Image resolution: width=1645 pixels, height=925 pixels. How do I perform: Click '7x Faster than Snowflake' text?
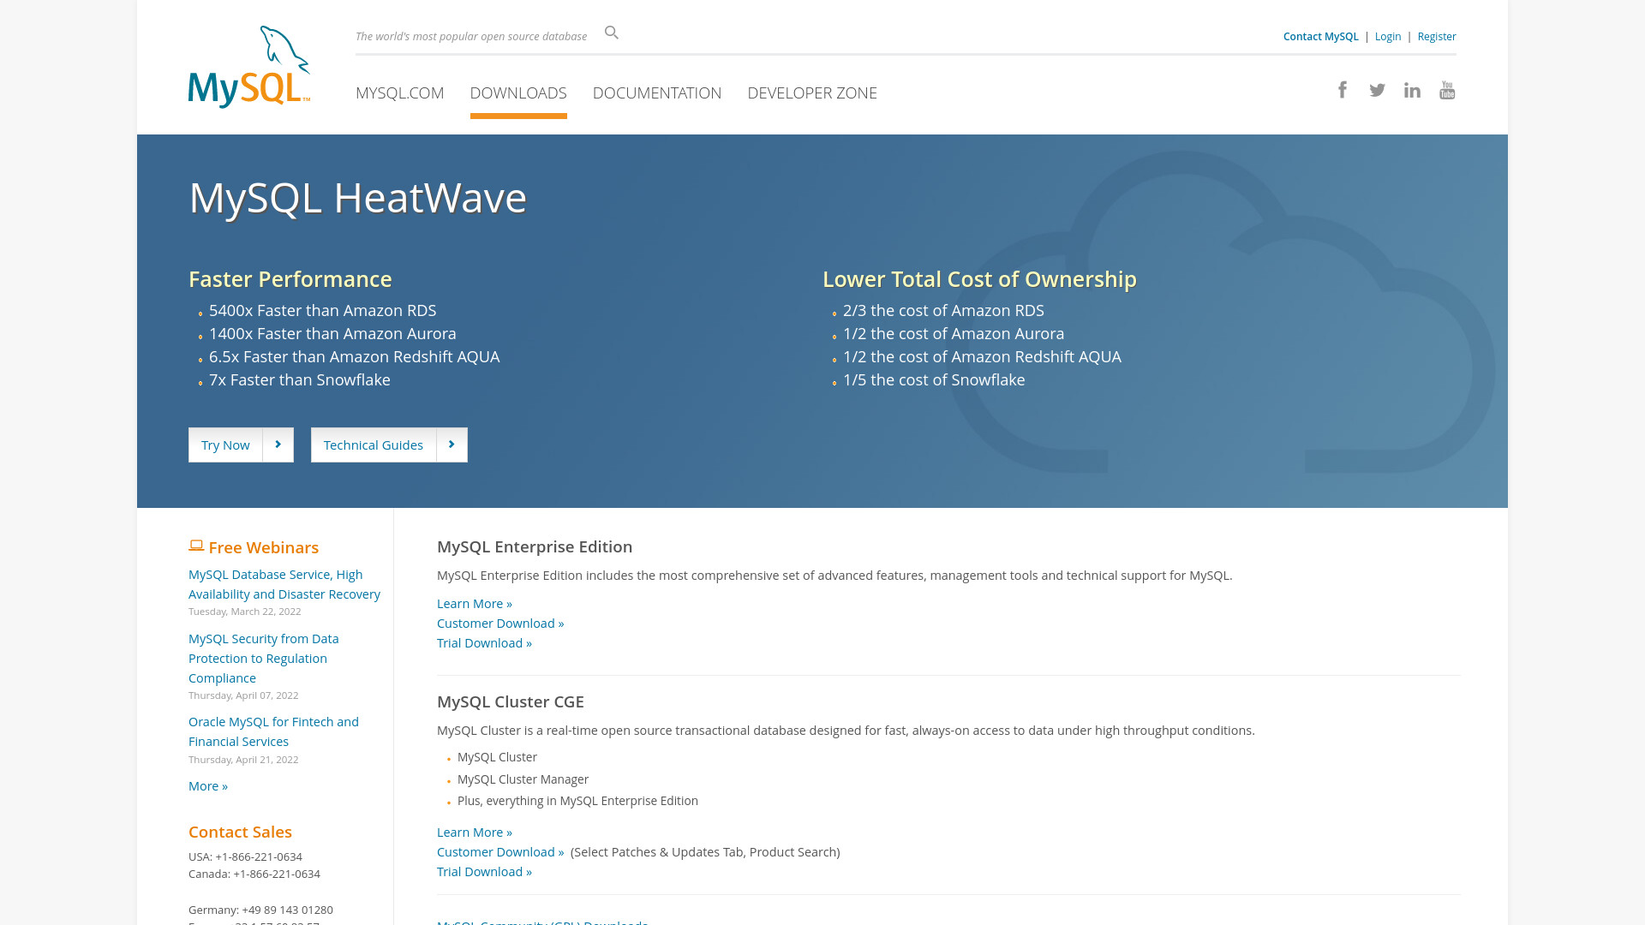300,379
